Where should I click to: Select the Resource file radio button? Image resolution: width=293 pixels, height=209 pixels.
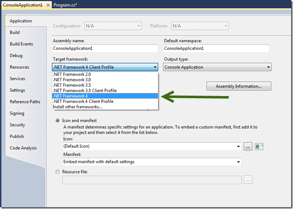pyautogui.click(x=57, y=172)
